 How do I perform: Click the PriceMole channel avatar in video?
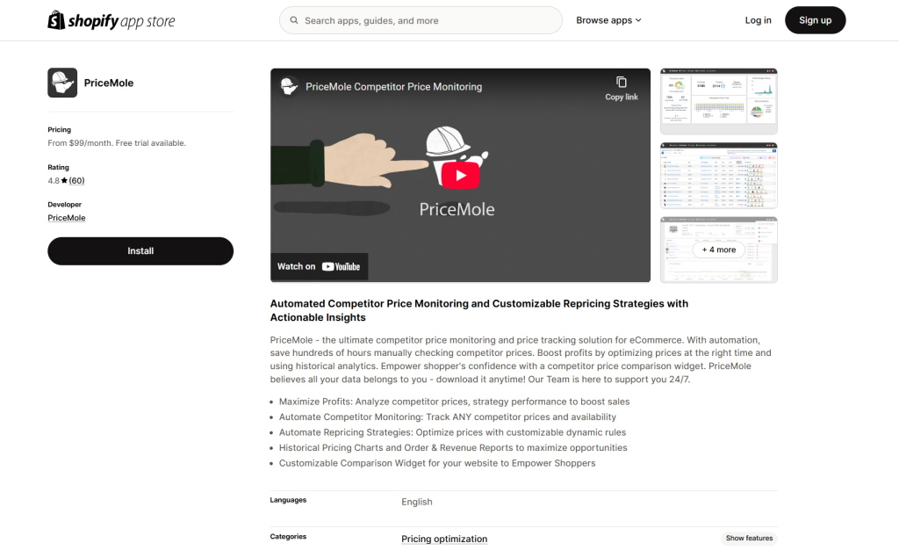[x=289, y=87]
